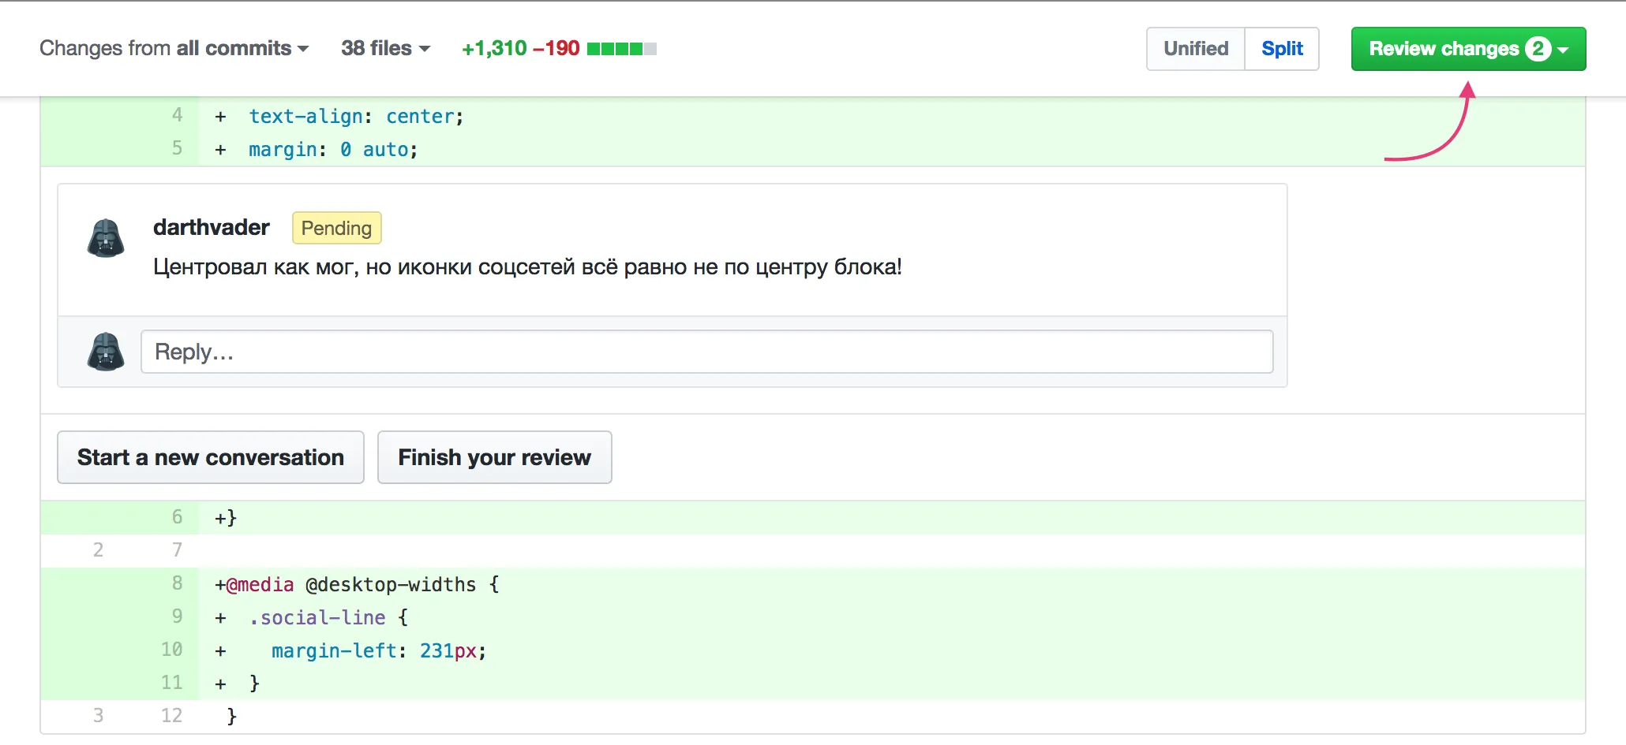Switch to Split diff view
This screenshot has width=1626, height=745.
(1282, 49)
